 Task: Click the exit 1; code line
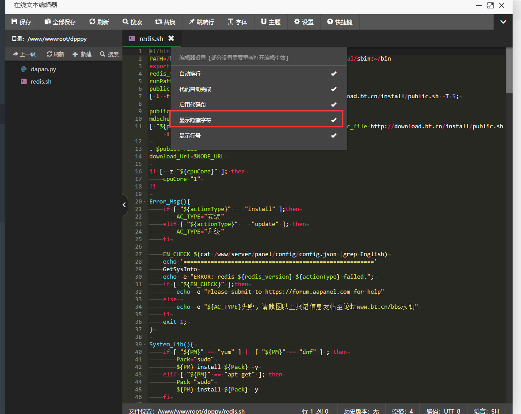pos(175,322)
